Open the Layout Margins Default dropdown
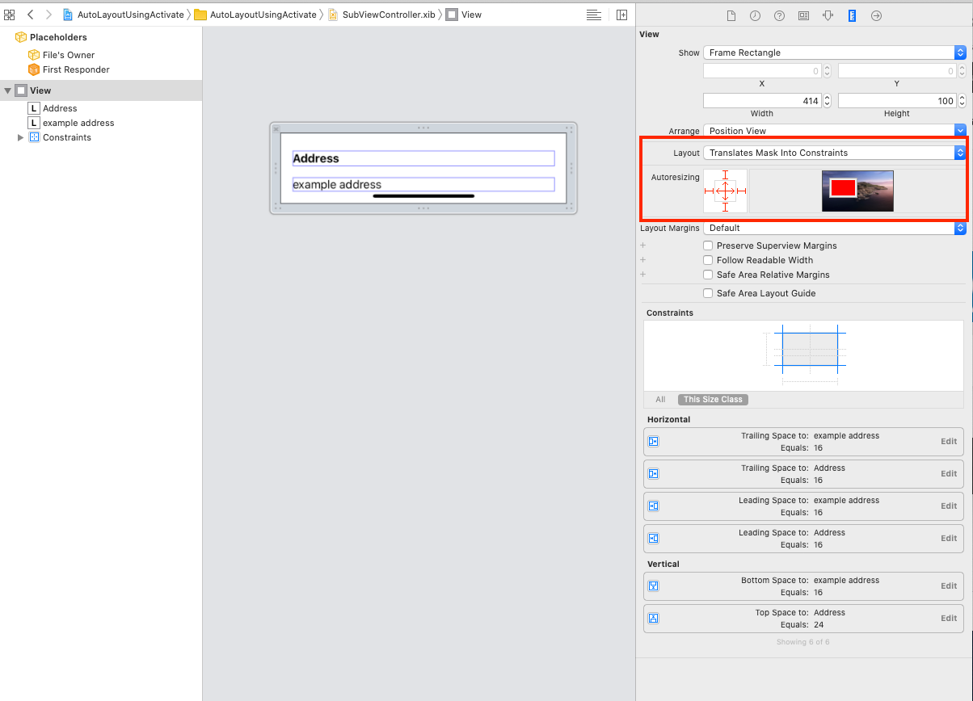Screen dimensions: 973x701 pos(832,228)
